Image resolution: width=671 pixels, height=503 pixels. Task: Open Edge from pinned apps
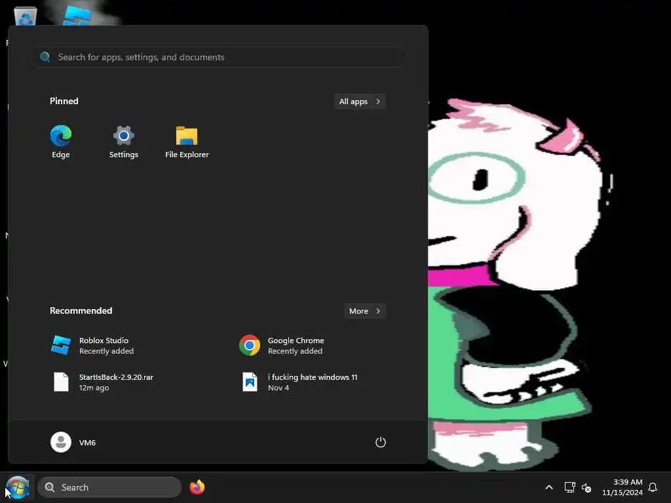coord(61,142)
